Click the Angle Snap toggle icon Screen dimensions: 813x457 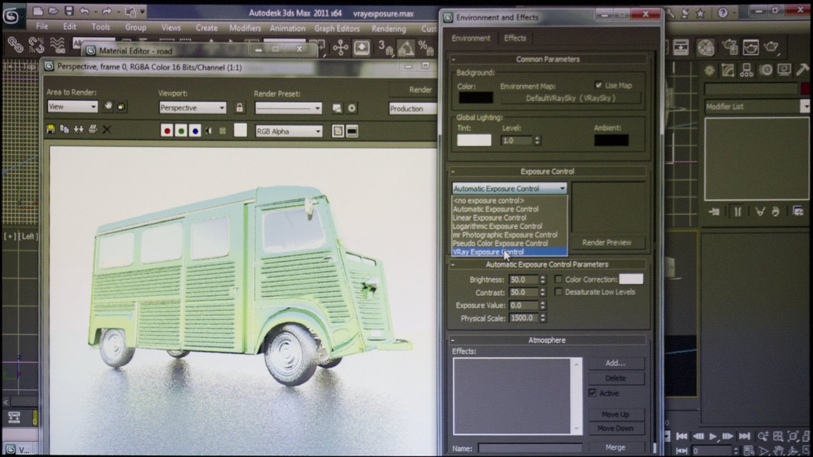point(406,48)
